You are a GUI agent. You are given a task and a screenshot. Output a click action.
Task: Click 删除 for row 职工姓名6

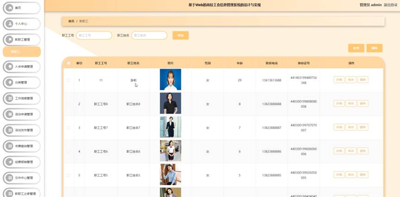pos(363,151)
